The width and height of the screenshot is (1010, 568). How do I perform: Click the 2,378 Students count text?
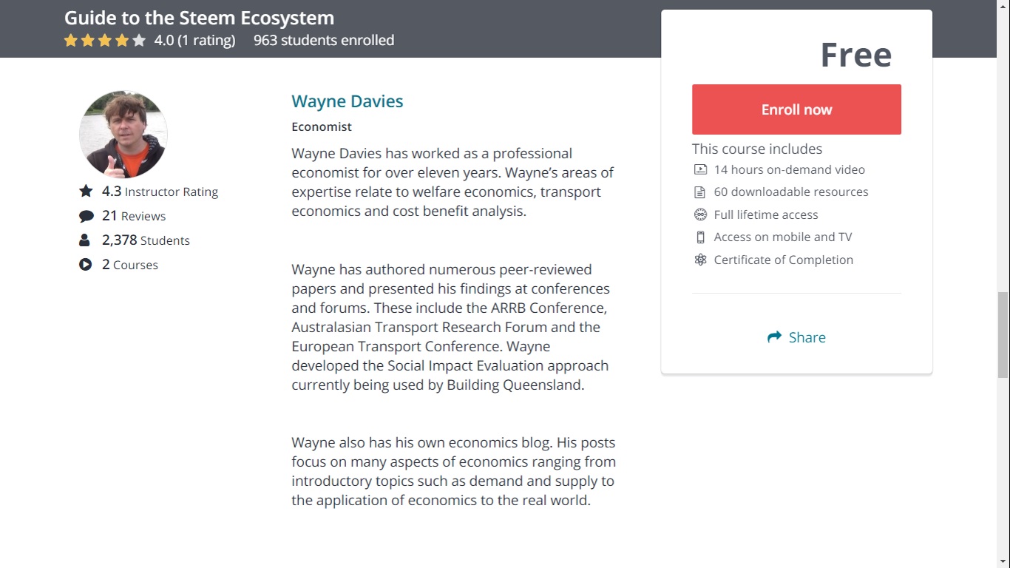tap(146, 240)
